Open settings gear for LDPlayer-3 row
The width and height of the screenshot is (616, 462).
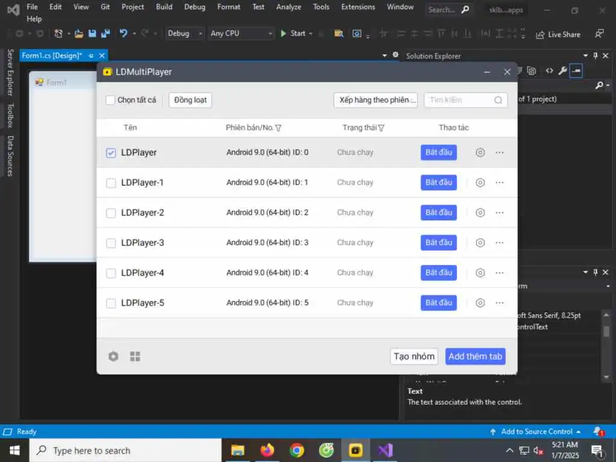(480, 243)
